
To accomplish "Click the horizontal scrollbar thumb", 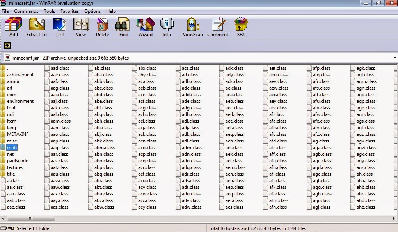I will pyautogui.click(x=31, y=218).
